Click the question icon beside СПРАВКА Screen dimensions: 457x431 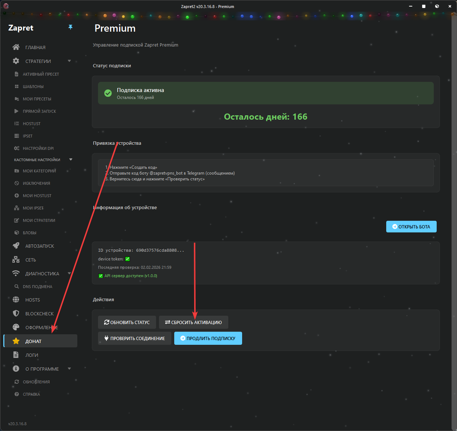(16, 394)
